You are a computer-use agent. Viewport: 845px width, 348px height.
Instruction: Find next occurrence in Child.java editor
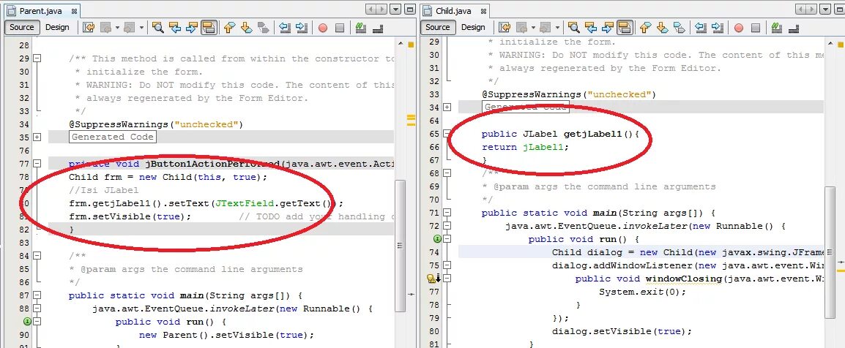click(x=608, y=28)
